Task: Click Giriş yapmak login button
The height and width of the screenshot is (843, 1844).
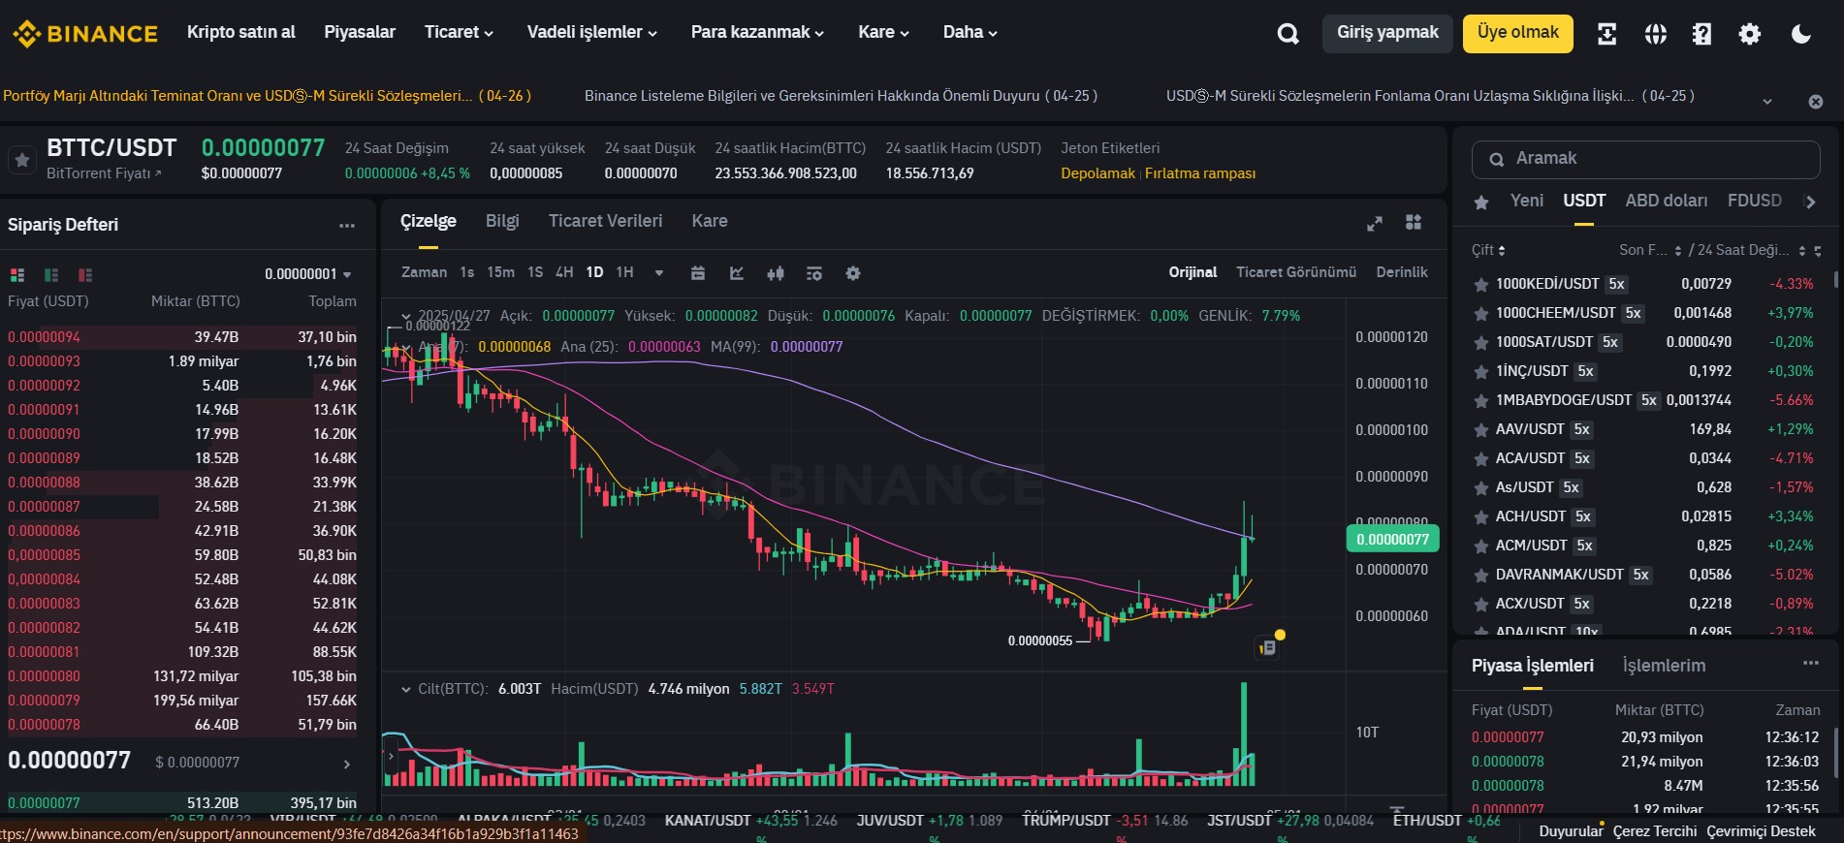Action: [x=1387, y=33]
